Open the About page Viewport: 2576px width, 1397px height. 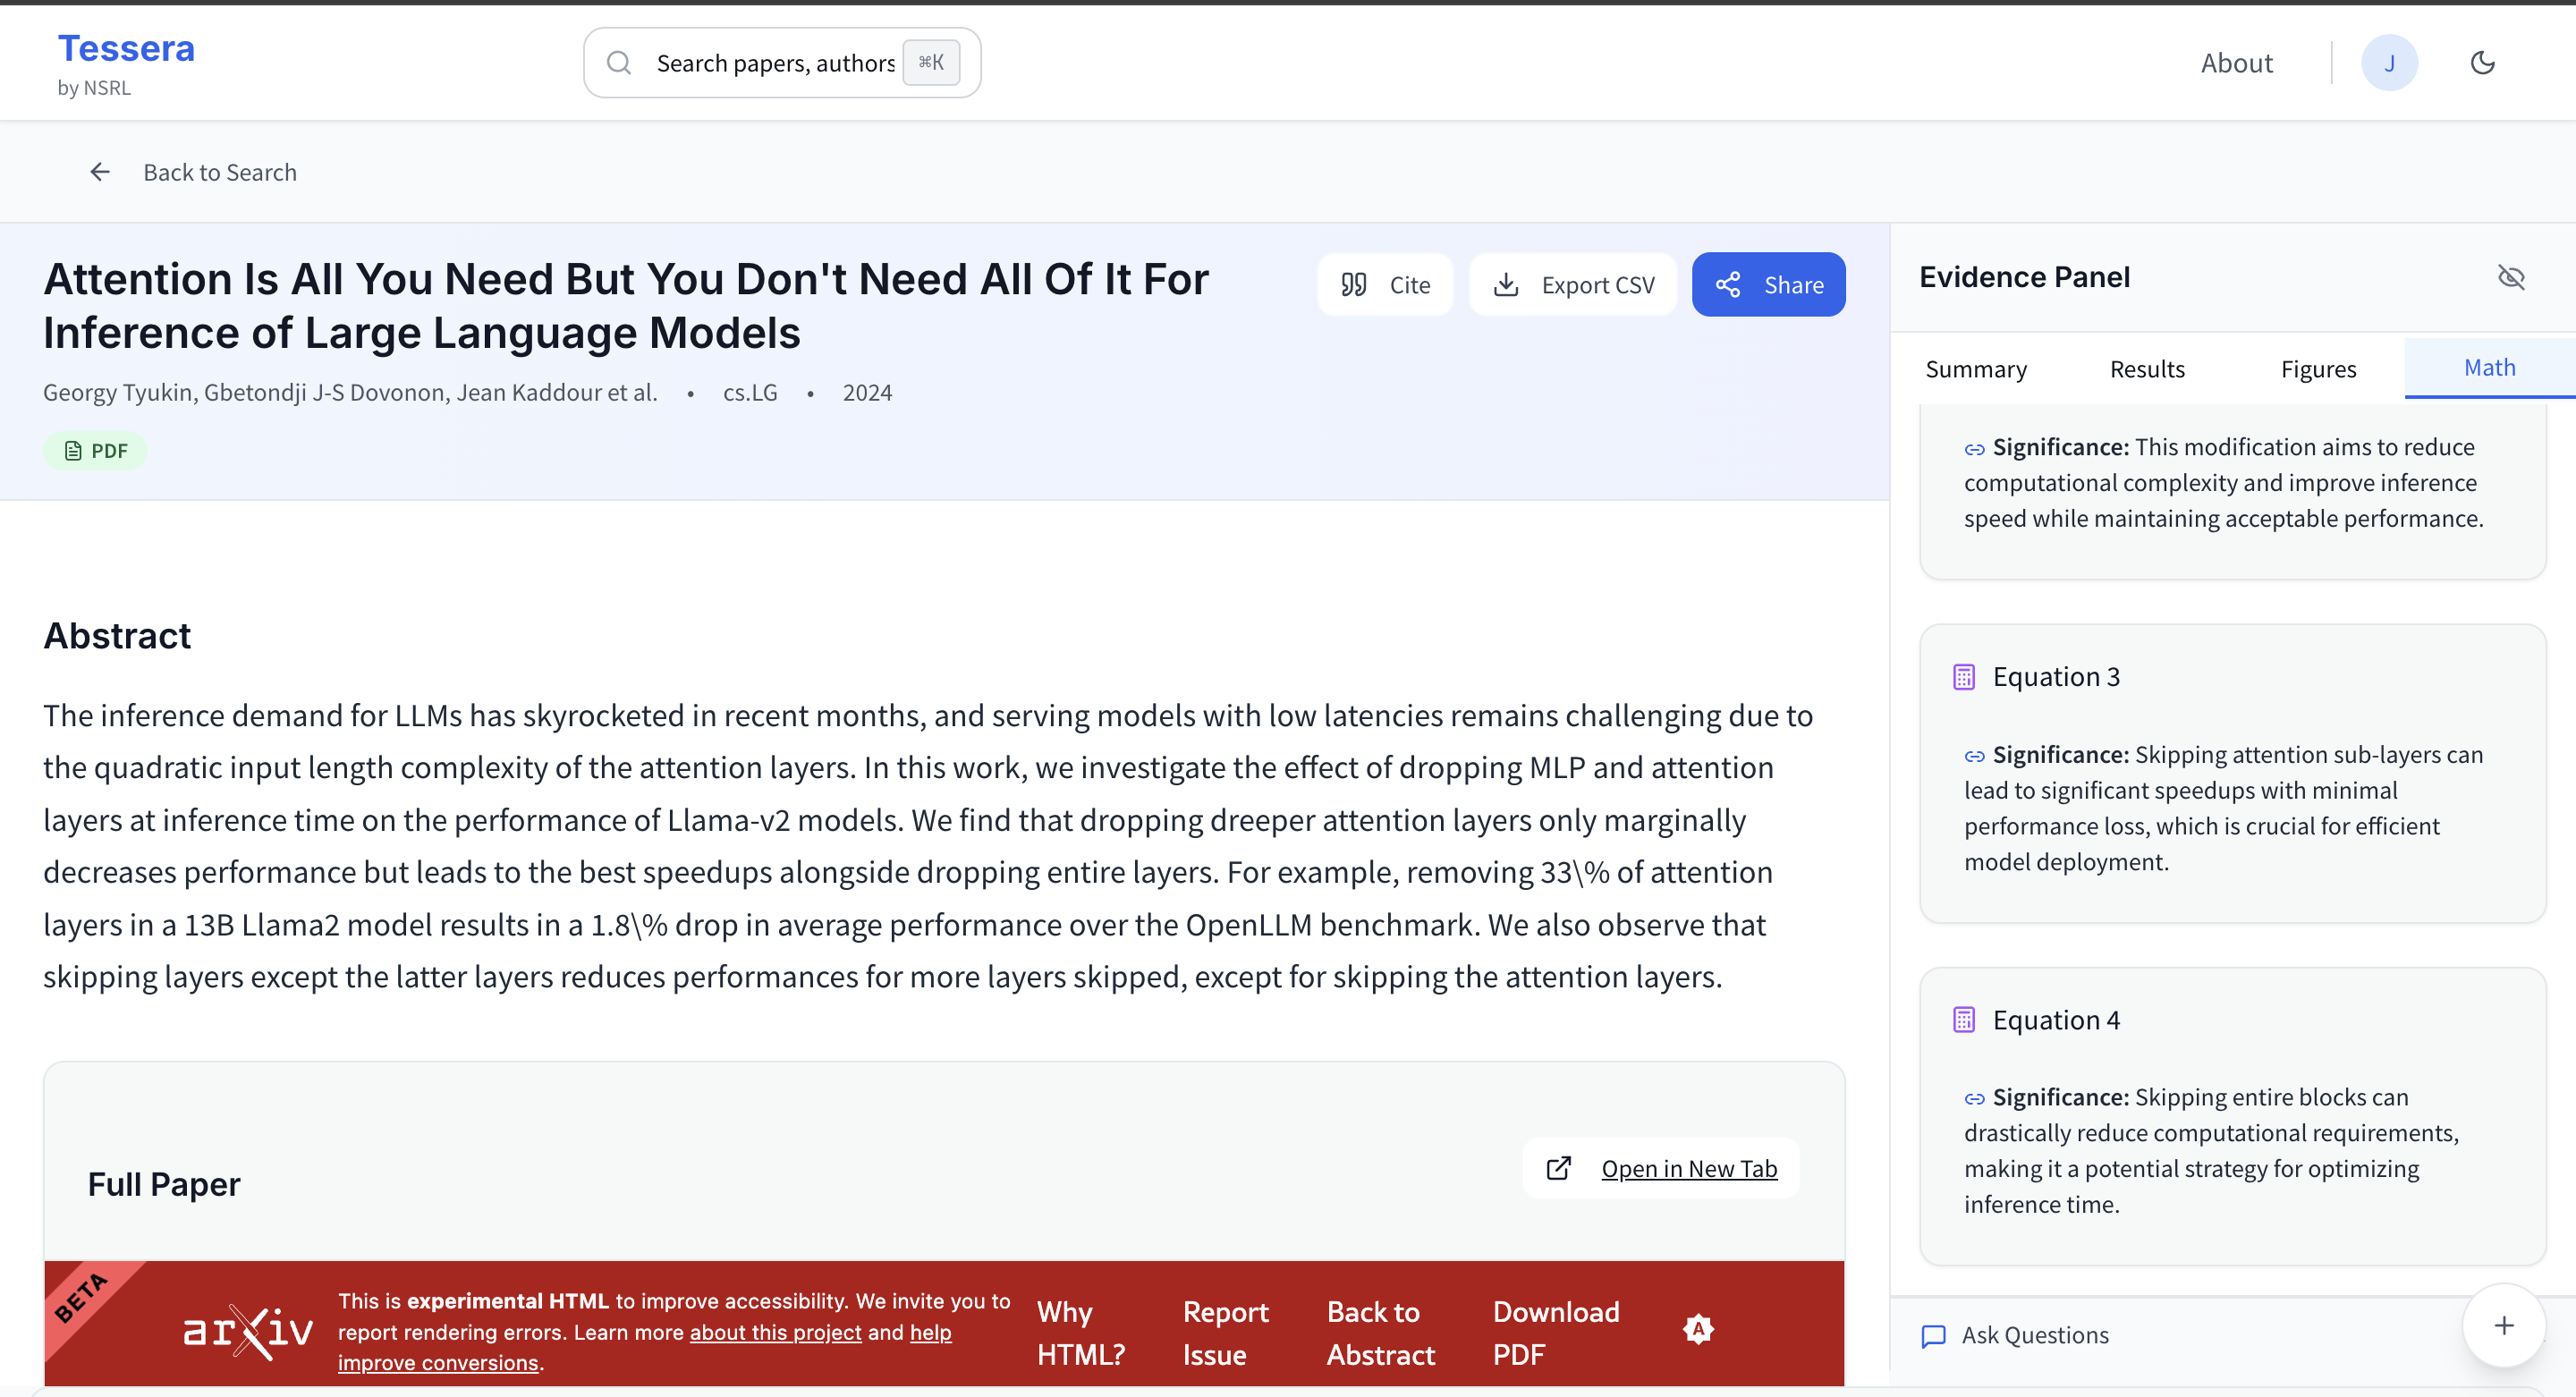click(x=2236, y=63)
